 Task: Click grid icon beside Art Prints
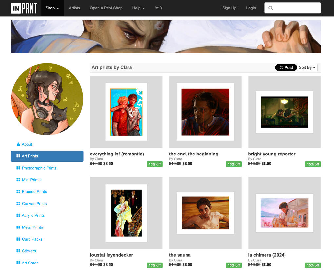[x=18, y=156]
